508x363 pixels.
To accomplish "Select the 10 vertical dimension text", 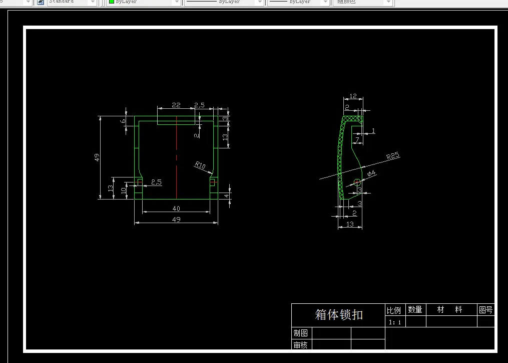I will 124,191.
